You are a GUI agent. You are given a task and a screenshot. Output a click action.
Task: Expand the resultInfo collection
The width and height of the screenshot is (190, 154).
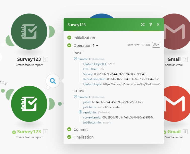(80, 112)
